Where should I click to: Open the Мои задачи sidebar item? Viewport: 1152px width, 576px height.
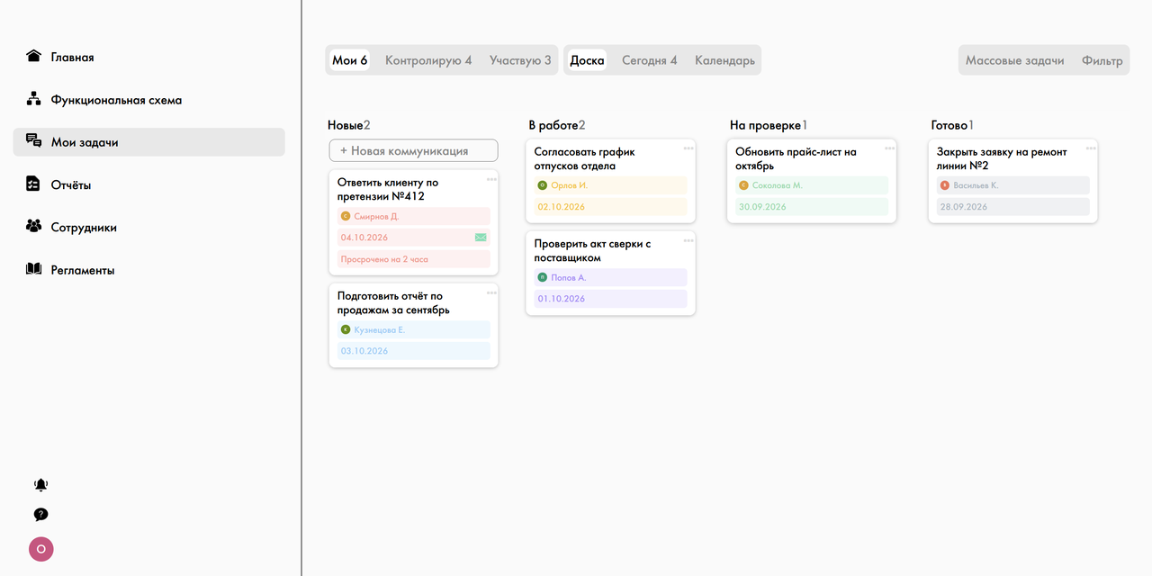(x=148, y=142)
